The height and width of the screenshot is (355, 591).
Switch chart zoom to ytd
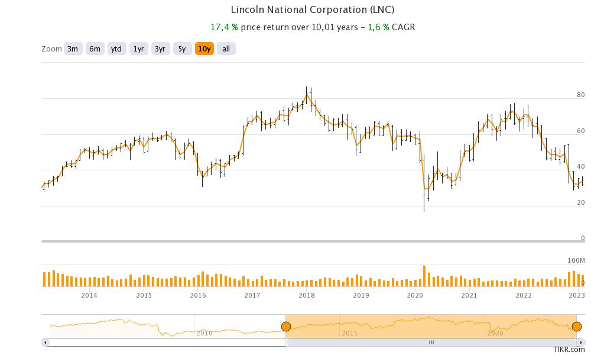(116, 49)
